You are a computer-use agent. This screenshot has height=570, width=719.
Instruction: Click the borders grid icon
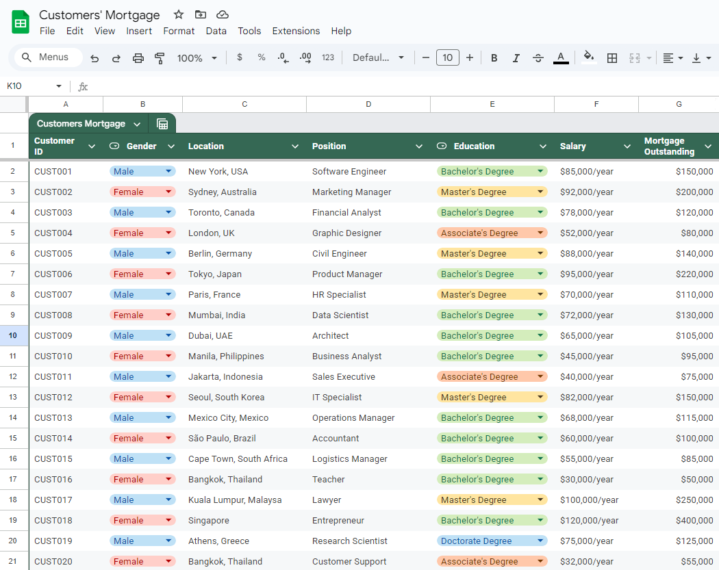pos(612,58)
